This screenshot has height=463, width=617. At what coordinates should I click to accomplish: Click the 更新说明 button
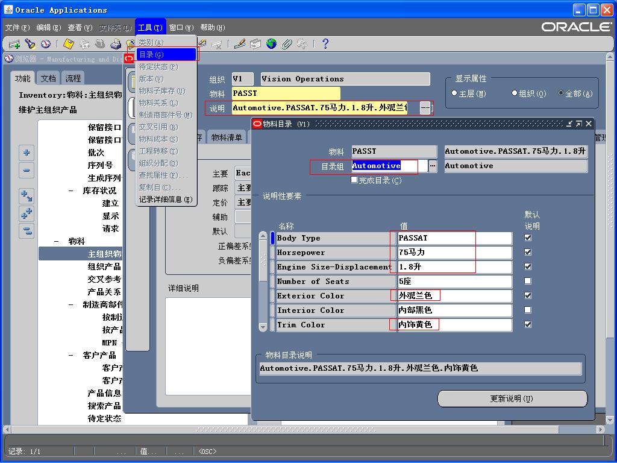click(512, 399)
